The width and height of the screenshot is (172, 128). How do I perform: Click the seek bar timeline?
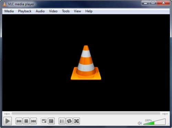click(x=86, y=114)
